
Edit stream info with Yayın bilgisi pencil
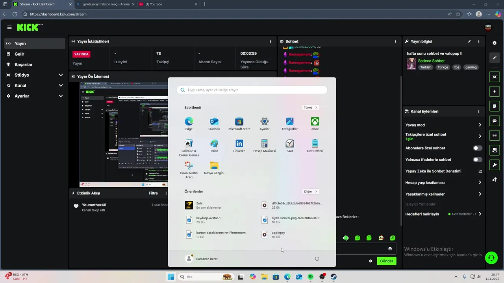pyautogui.click(x=469, y=41)
